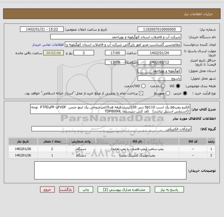Select the کالا radio button
The image size is (224, 217).
(178, 86)
